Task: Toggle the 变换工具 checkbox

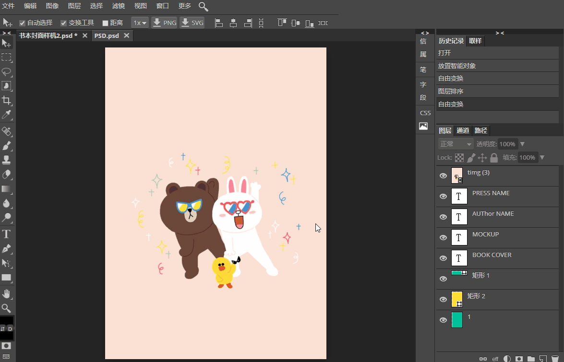Action: [x=64, y=23]
